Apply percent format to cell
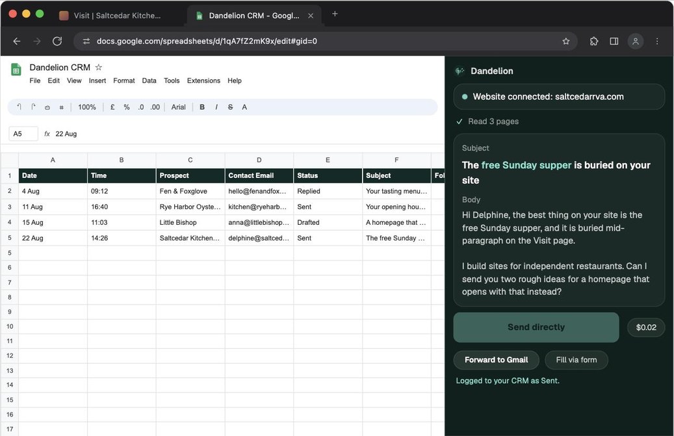The image size is (674, 436). 127,107
